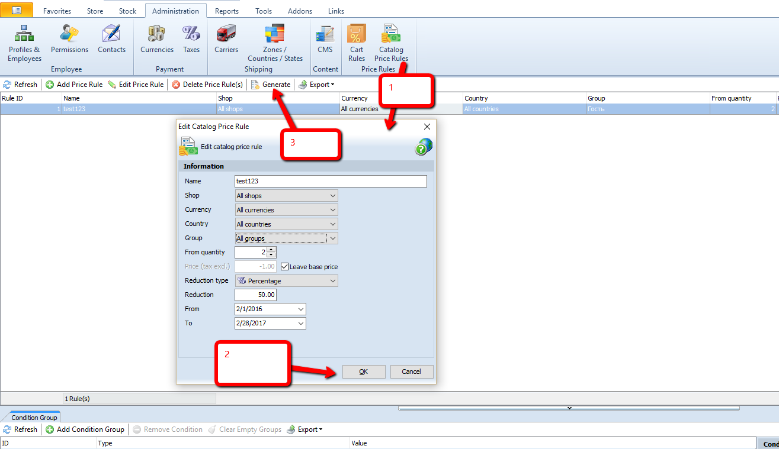Expand the Shop dropdown
The height and width of the screenshot is (449, 779).
pyautogui.click(x=332, y=196)
